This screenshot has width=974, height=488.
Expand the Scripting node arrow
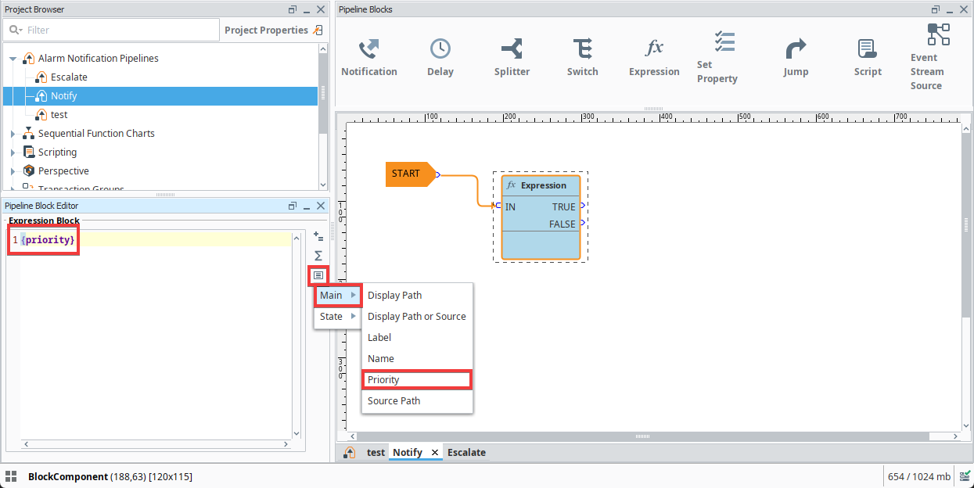point(13,152)
